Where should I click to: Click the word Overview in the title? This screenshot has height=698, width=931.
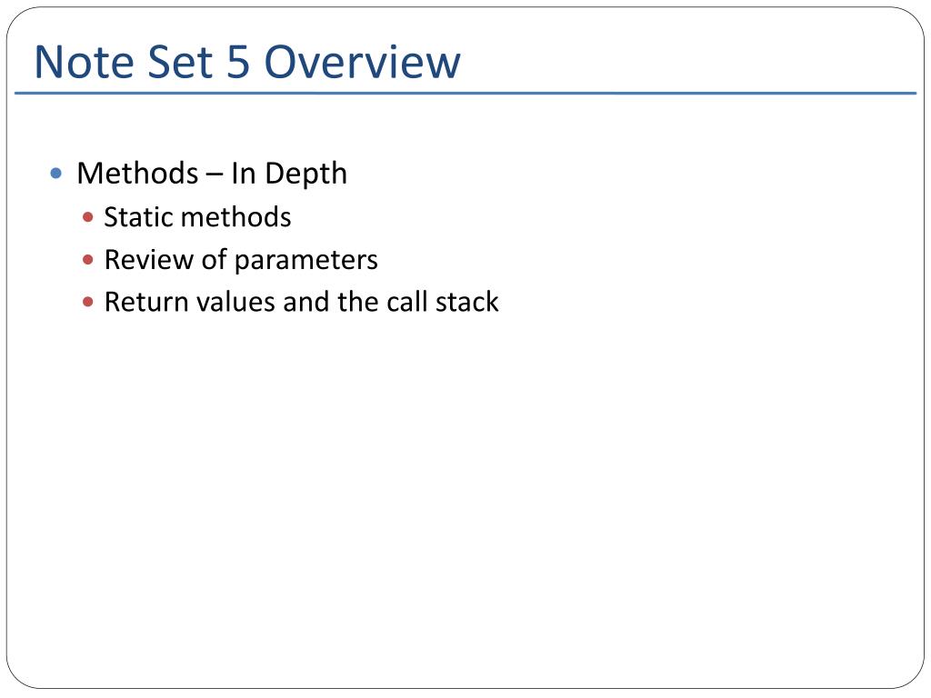pyautogui.click(x=362, y=61)
